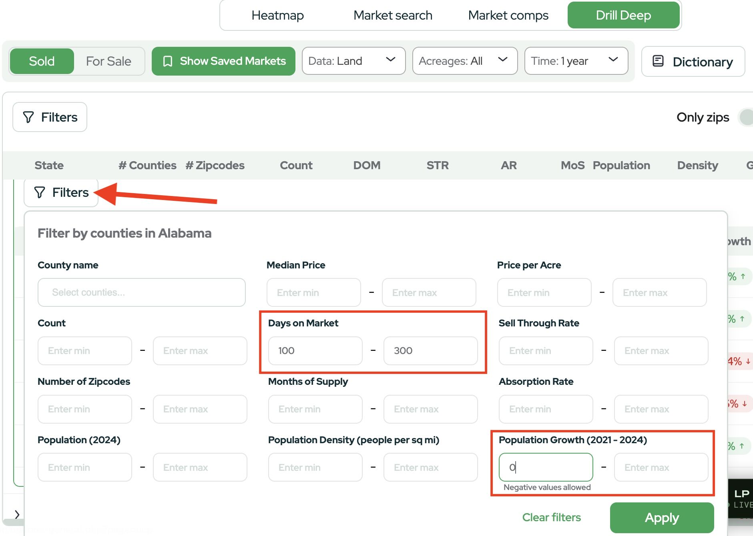Focus Count min field
753x536 pixels.
pyautogui.click(x=85, y=351)
